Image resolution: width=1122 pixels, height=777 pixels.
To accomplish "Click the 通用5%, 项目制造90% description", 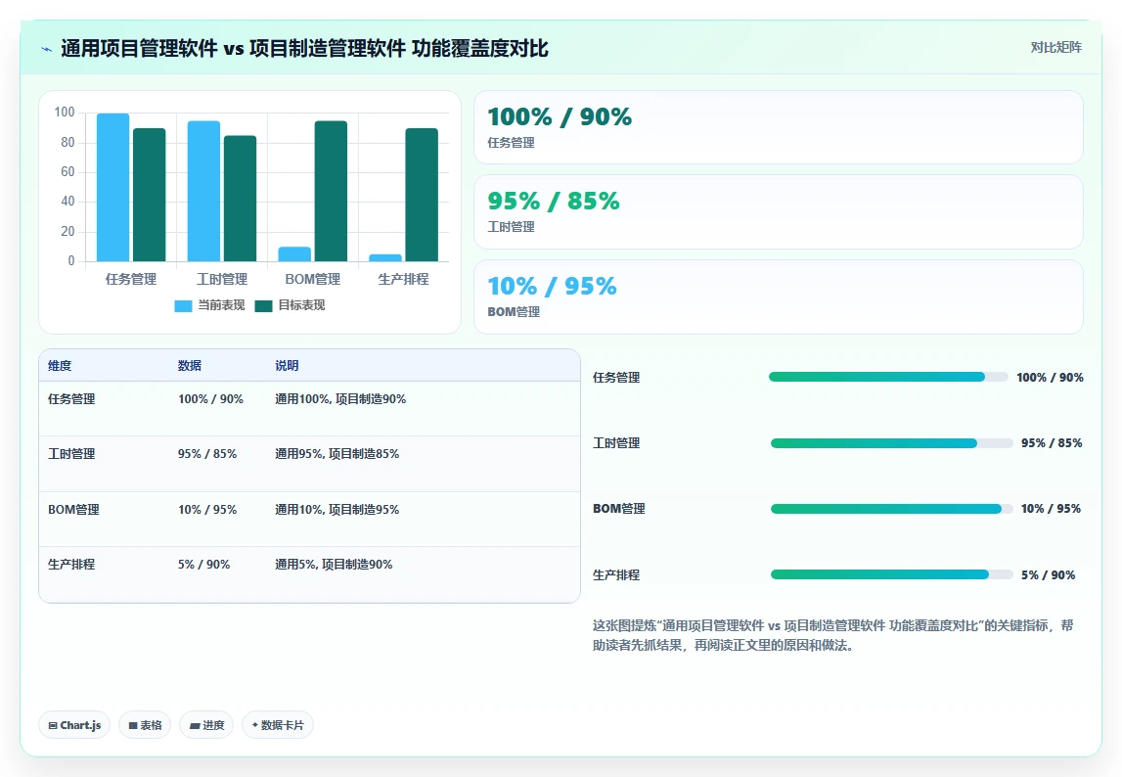I will (x=335, y=565).
